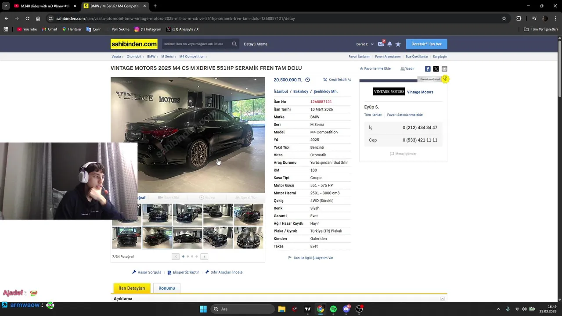
Task: Open Berat Y. account dropdown
Action: click(x=365, y=44)
